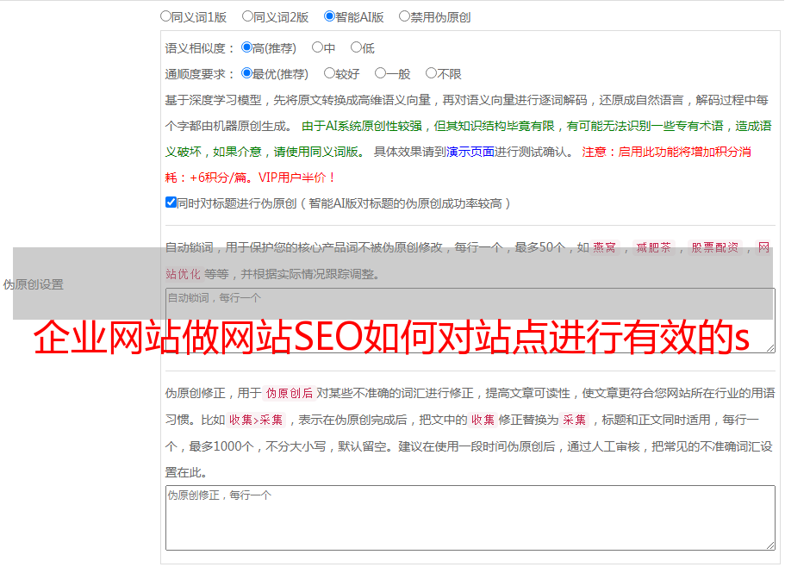The image size is (785, 567).
Task: Click the 伪原创修正 textarea
Action: pos(470,518)
